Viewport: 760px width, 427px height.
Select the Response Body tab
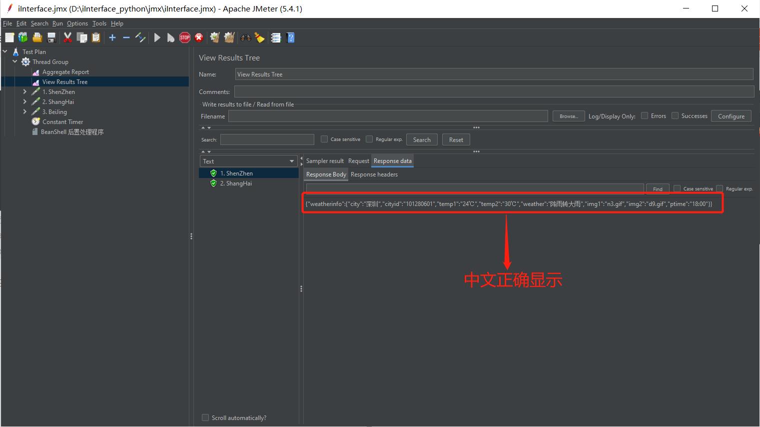(326, 174)
